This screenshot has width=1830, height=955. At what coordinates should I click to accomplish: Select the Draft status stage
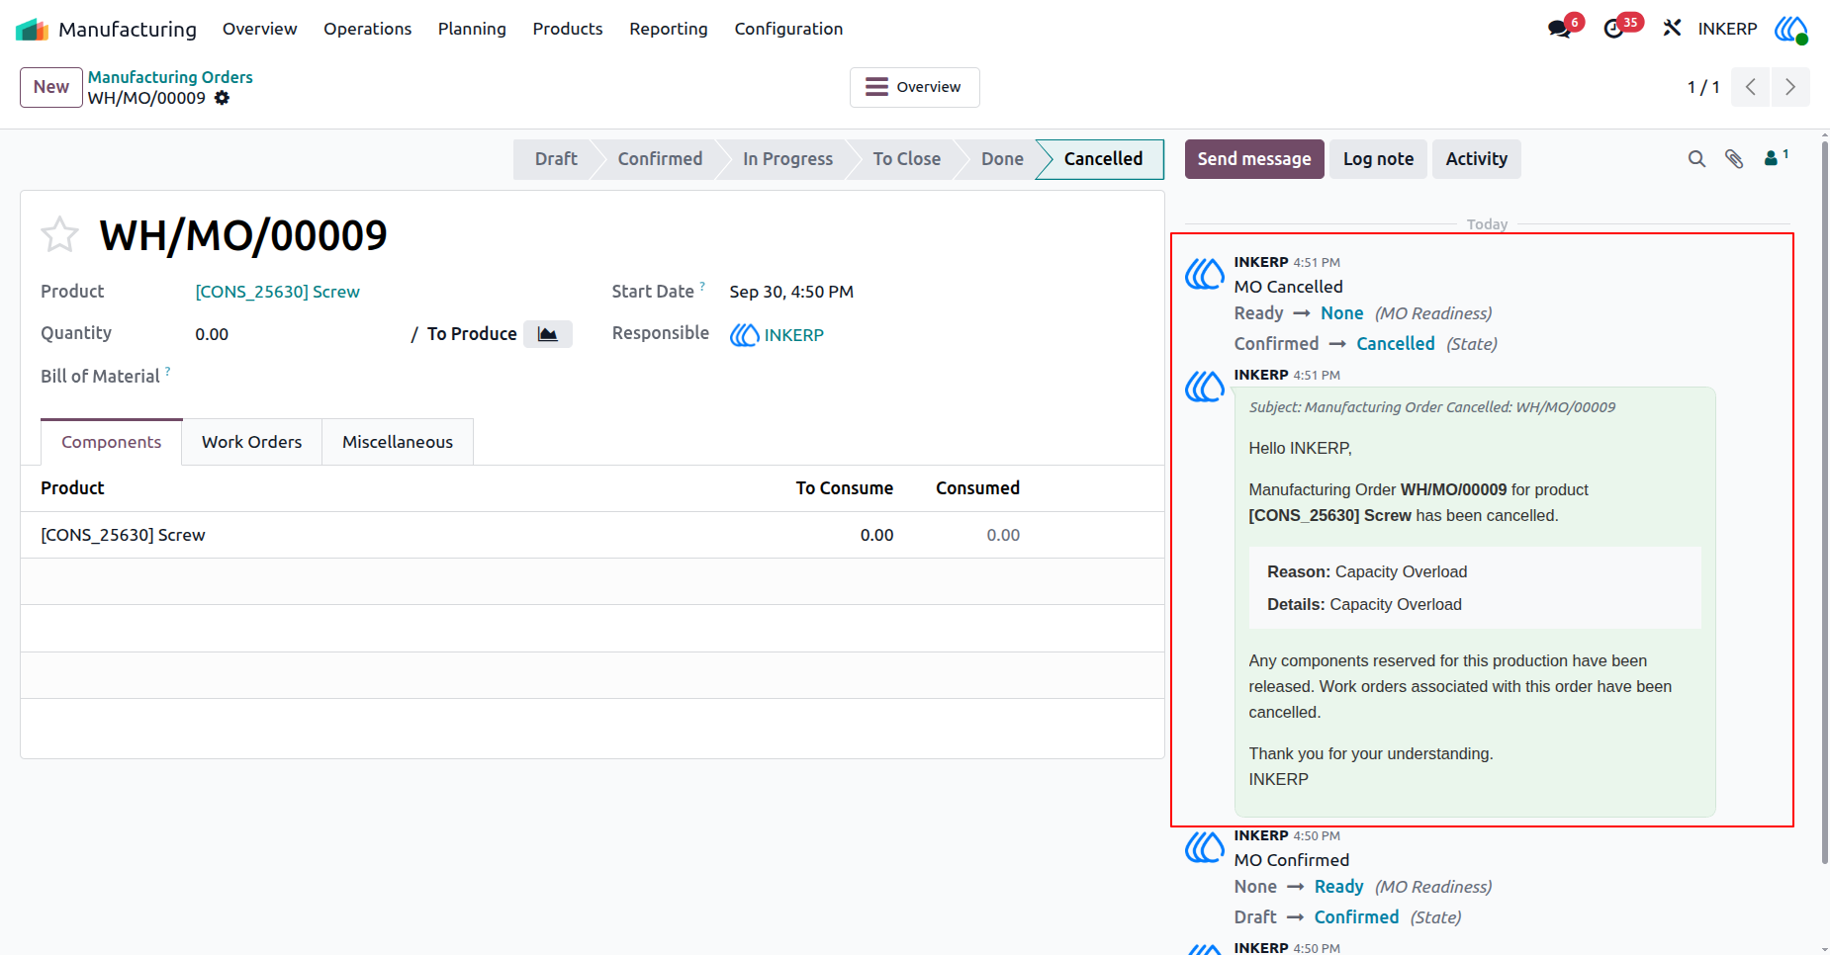556,159
